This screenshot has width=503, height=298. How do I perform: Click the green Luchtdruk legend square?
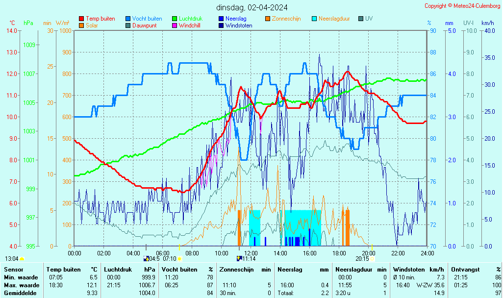click(x=175, y=19)
